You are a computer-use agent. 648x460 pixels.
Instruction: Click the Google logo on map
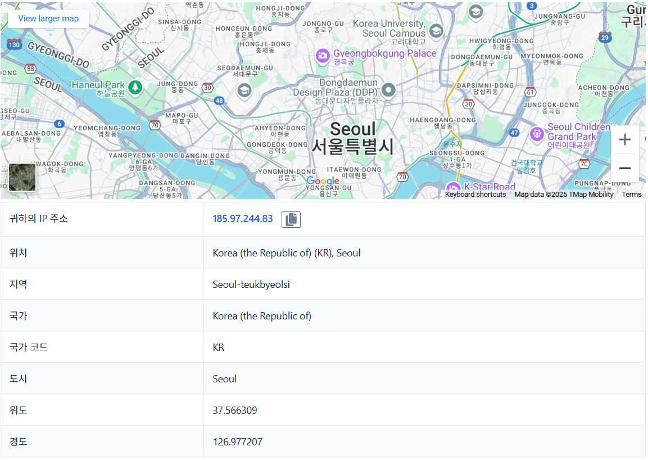323,181
